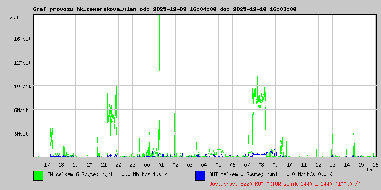Click the '16Mbit' y-axis label
This screenshot has height=190, width=381.
22,39
